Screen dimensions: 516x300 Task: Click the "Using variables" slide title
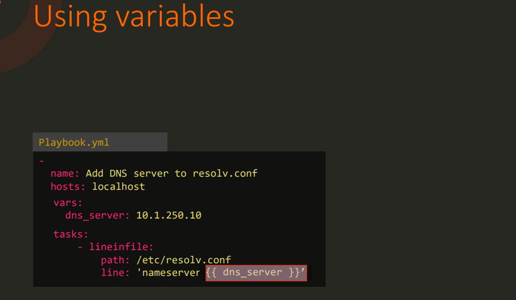(x=134, y=16)
